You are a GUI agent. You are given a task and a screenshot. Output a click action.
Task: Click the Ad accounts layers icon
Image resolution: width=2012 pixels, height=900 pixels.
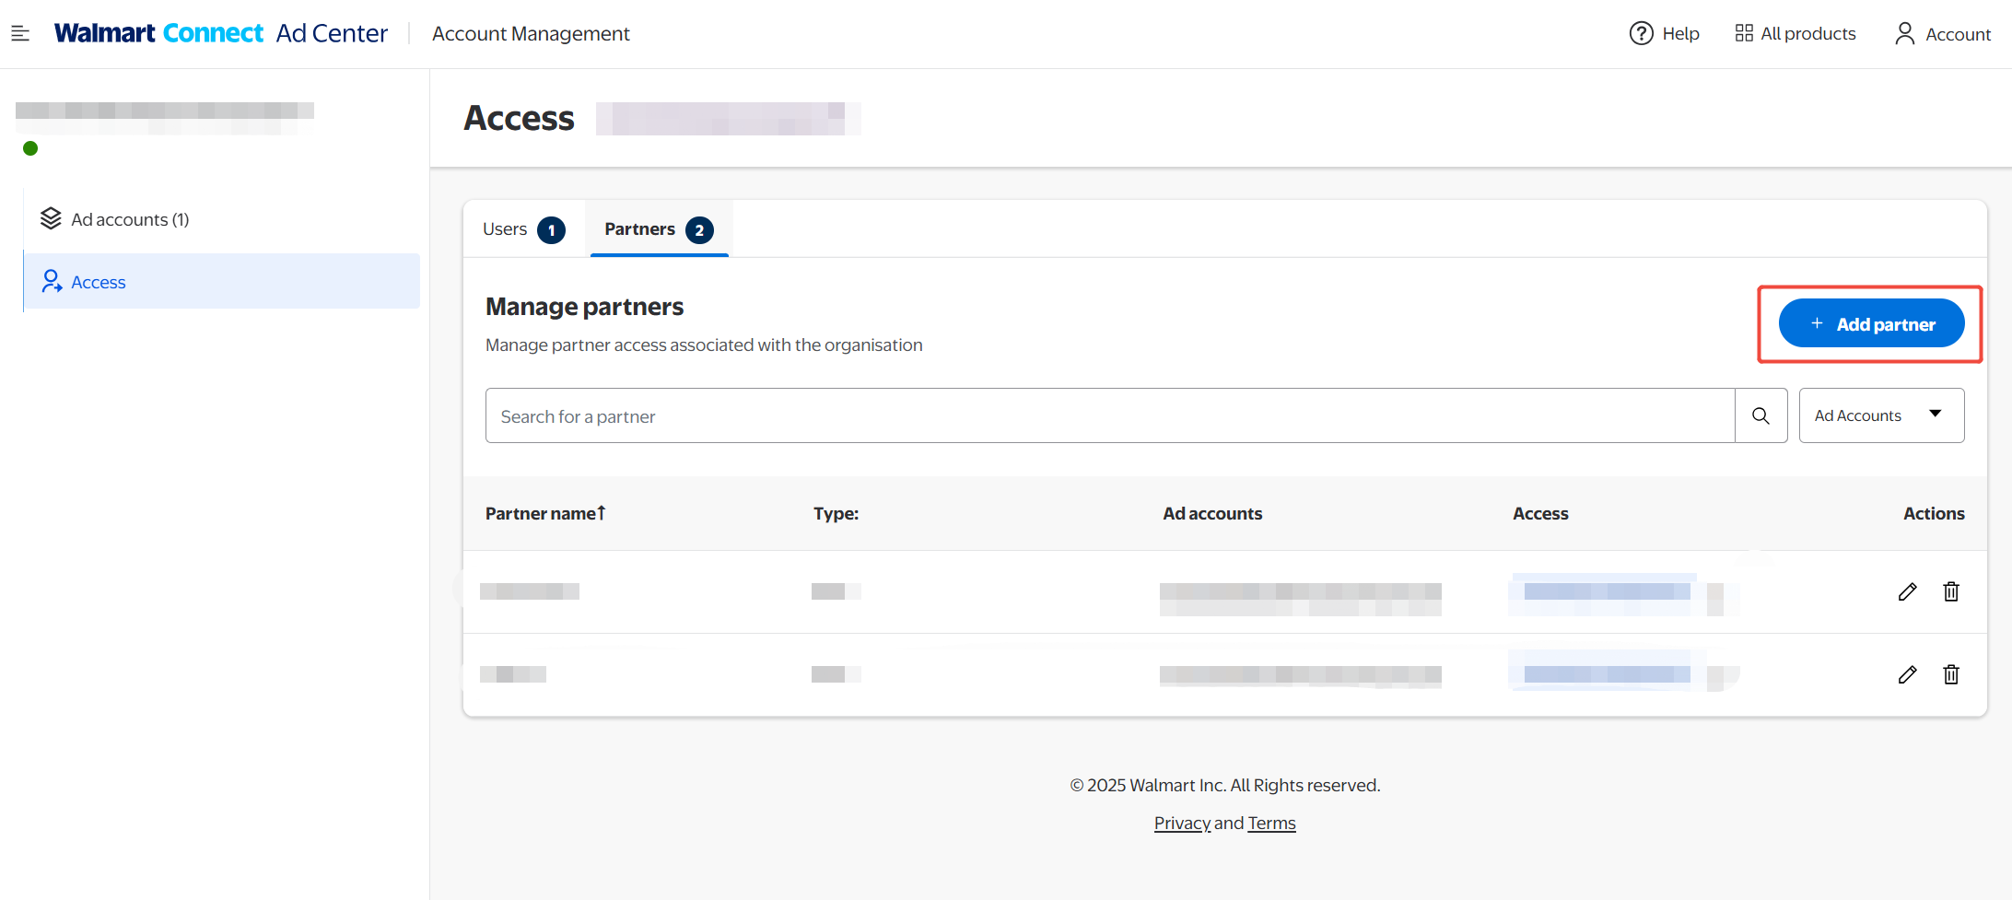point(51,219)
